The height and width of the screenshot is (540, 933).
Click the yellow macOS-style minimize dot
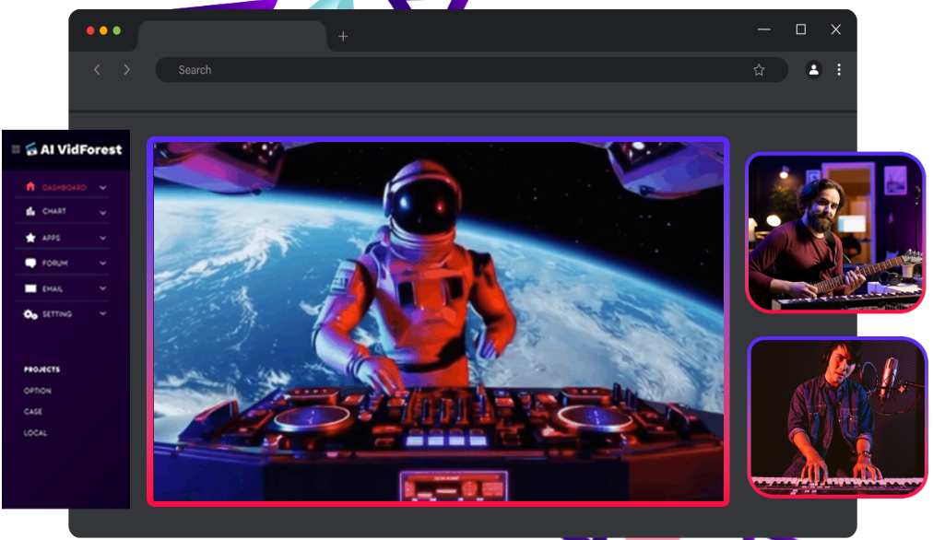pyautogui.click(x=103, y=30)
